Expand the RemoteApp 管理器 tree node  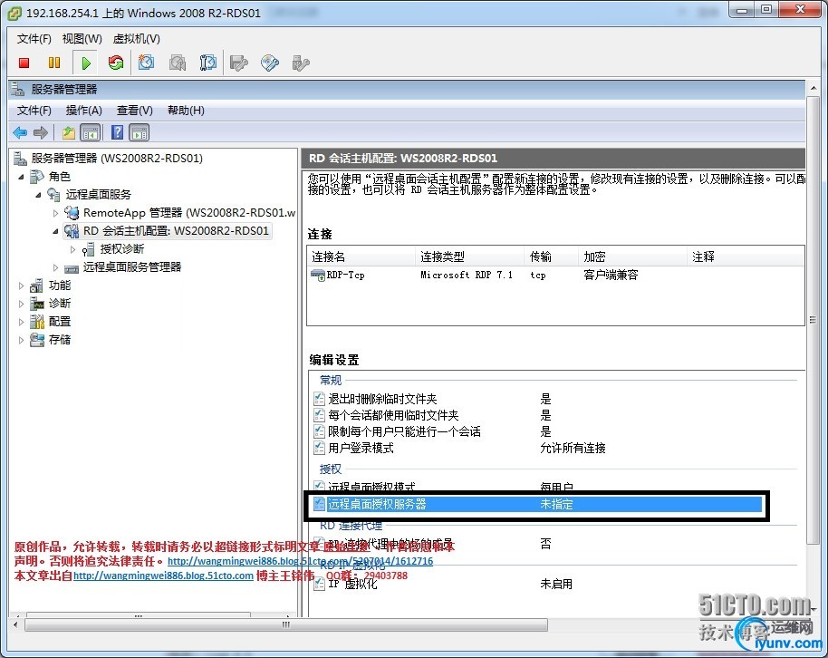click(55, 213)
